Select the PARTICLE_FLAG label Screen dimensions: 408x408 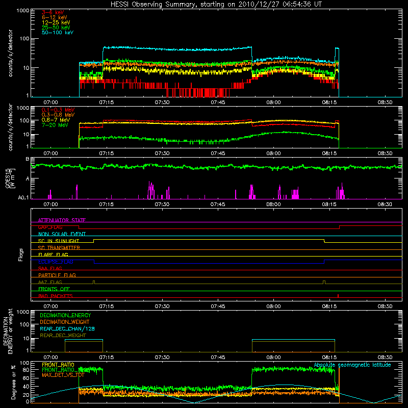pyautogui.click(x=57, y=275)
